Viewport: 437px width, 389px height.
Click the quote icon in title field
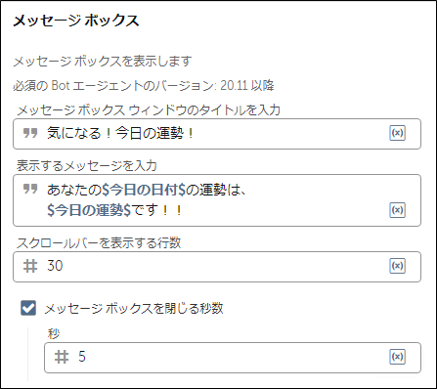(30, 133)
